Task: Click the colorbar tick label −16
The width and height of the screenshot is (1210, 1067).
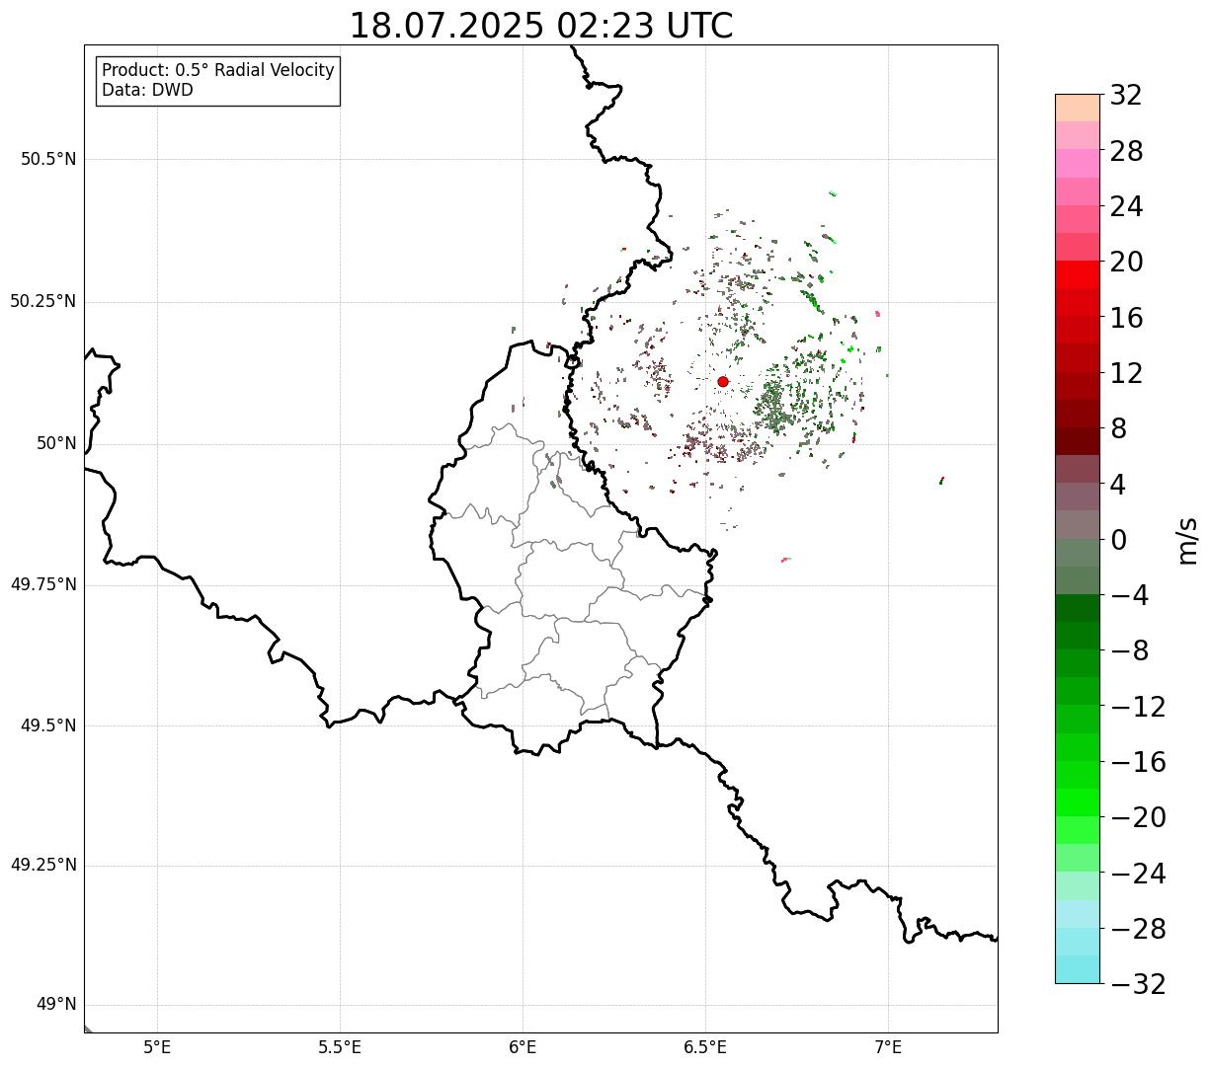Action: point(1138,762)
